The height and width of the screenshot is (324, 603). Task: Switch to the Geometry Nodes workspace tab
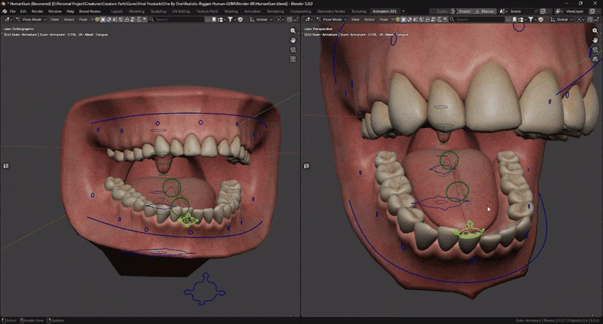[331, 11]
